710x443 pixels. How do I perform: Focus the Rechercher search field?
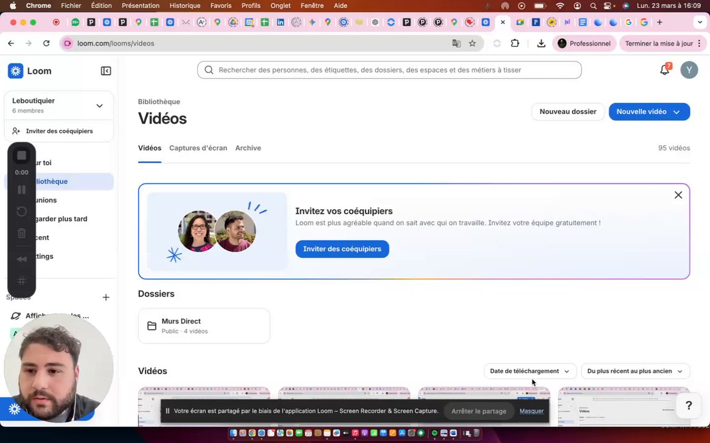point(389,70)
